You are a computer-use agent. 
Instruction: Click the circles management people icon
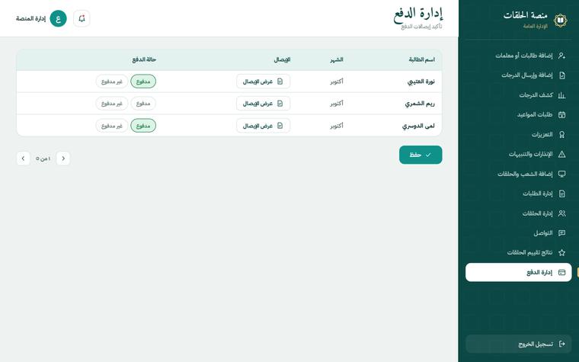[561, 213]
